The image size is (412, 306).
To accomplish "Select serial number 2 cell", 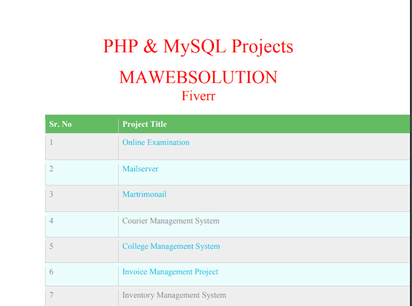I will (x=51, y=169).
